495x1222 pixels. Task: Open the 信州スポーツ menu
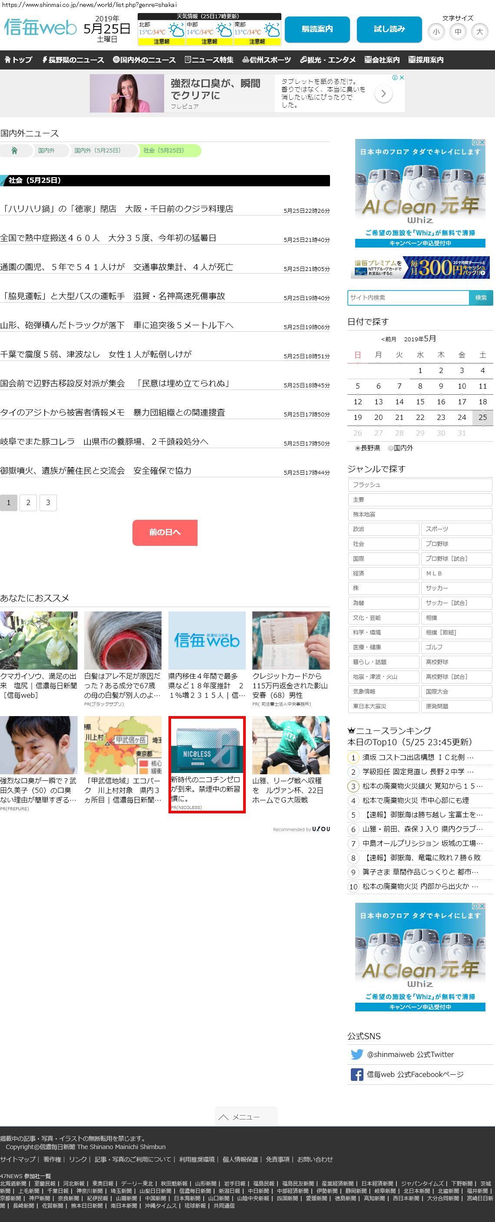click(x=267, y=60)
